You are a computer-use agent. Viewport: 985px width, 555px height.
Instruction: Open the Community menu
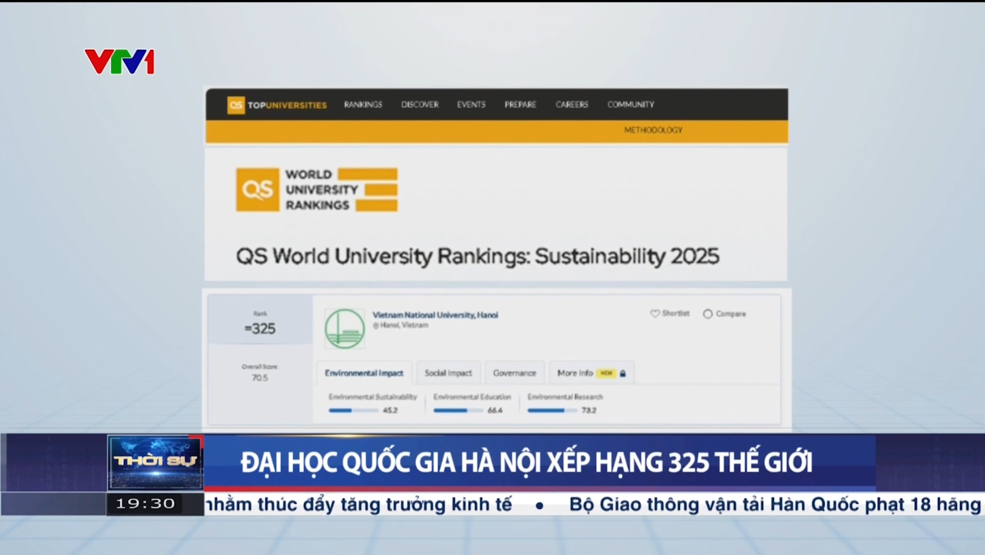[631, 104]
